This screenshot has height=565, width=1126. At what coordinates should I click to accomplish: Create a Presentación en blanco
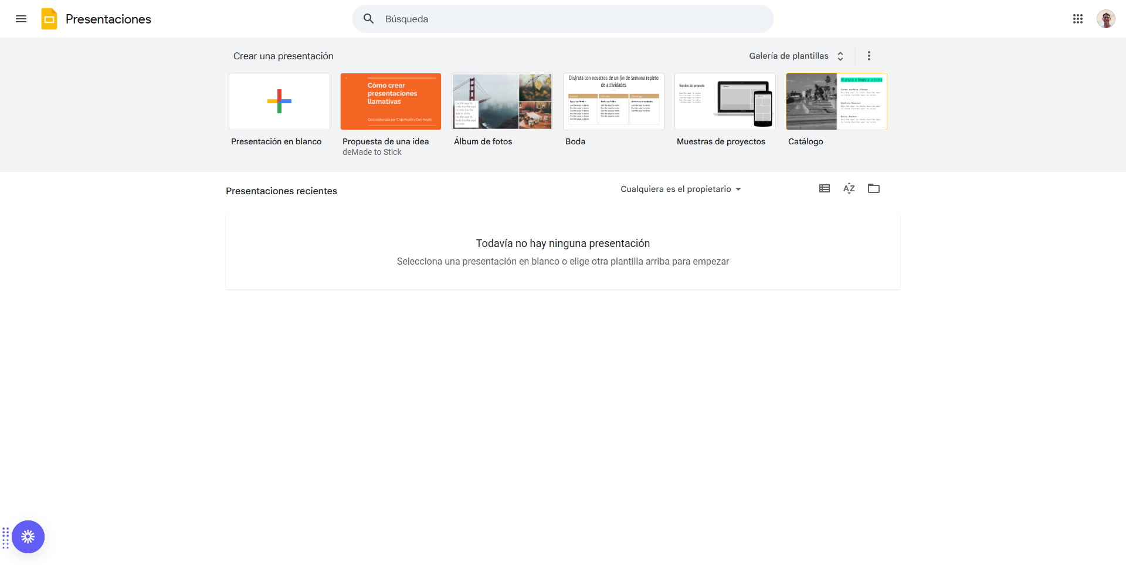(279, 102)
